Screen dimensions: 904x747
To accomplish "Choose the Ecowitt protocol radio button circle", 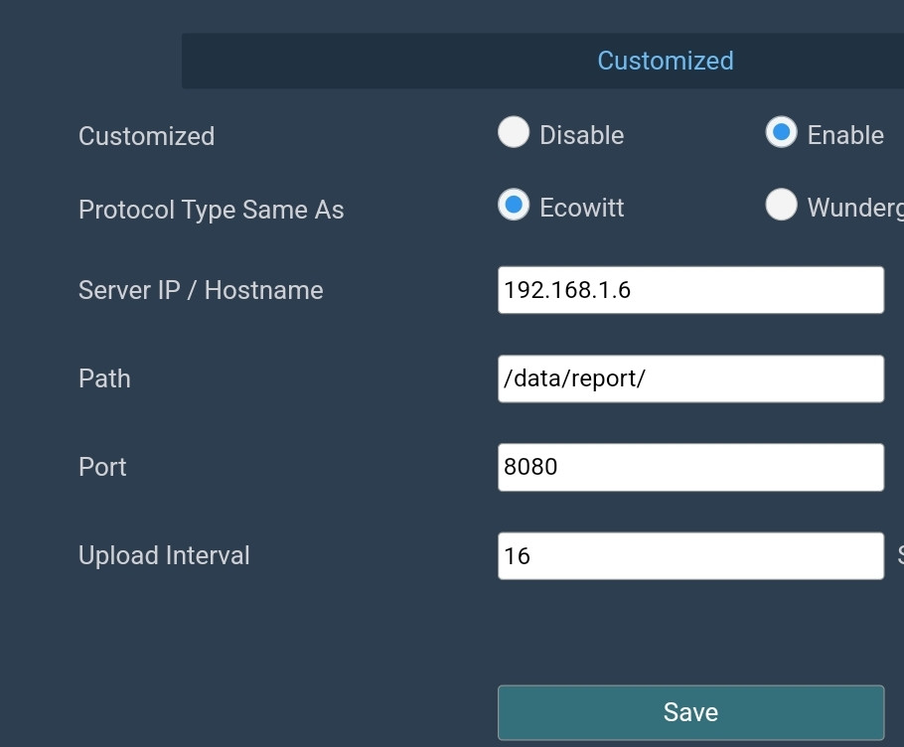I will click(514, 206).
